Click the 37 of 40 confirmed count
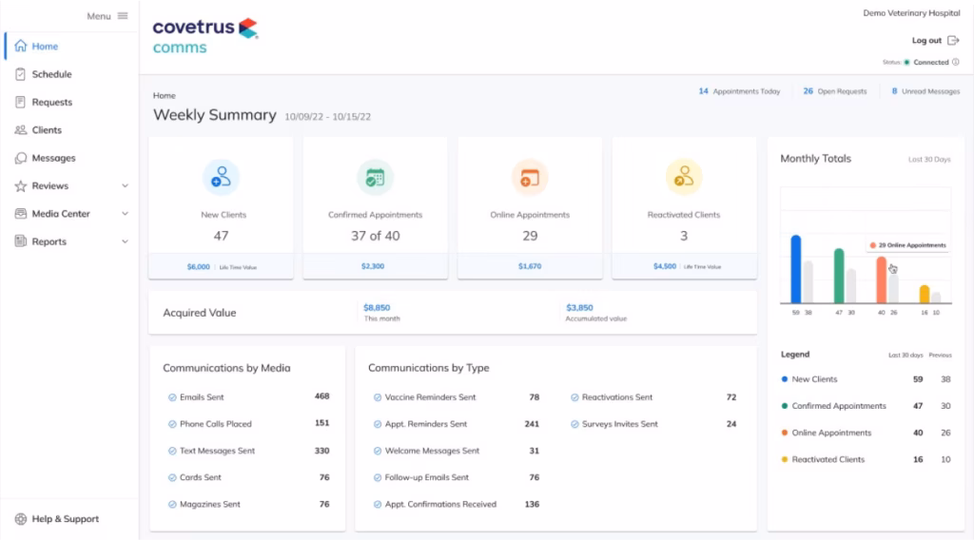 point(375,236)
